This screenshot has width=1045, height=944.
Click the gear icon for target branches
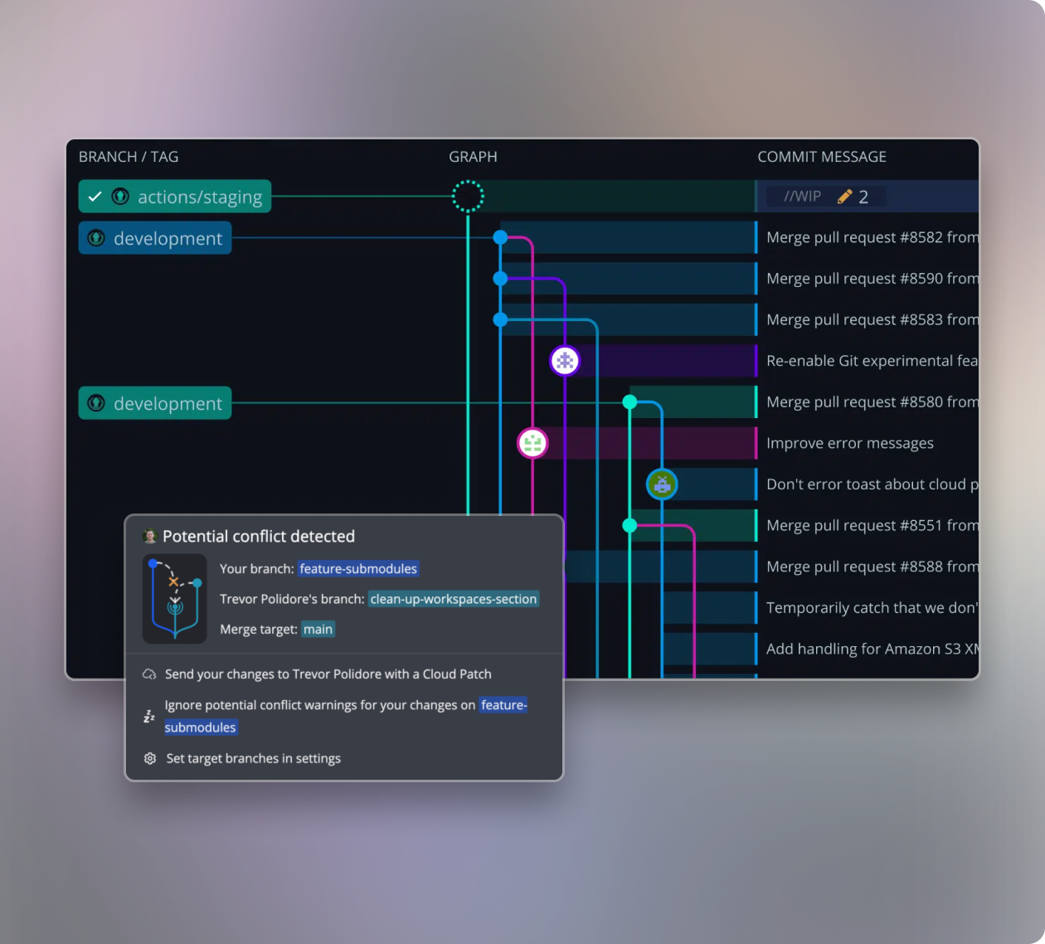pos(150,758)
